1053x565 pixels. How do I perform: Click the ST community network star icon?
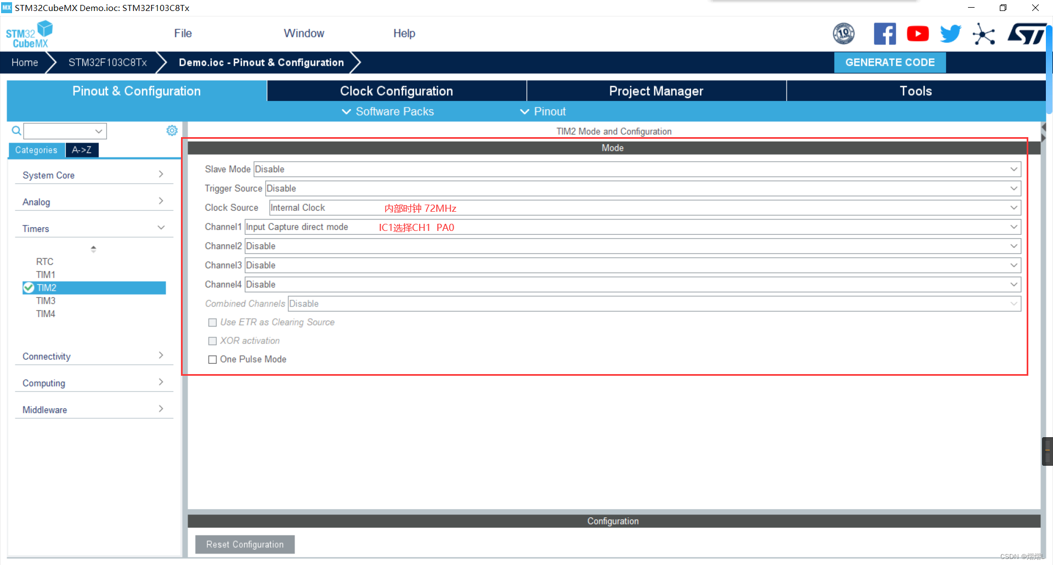click(984, 34)
